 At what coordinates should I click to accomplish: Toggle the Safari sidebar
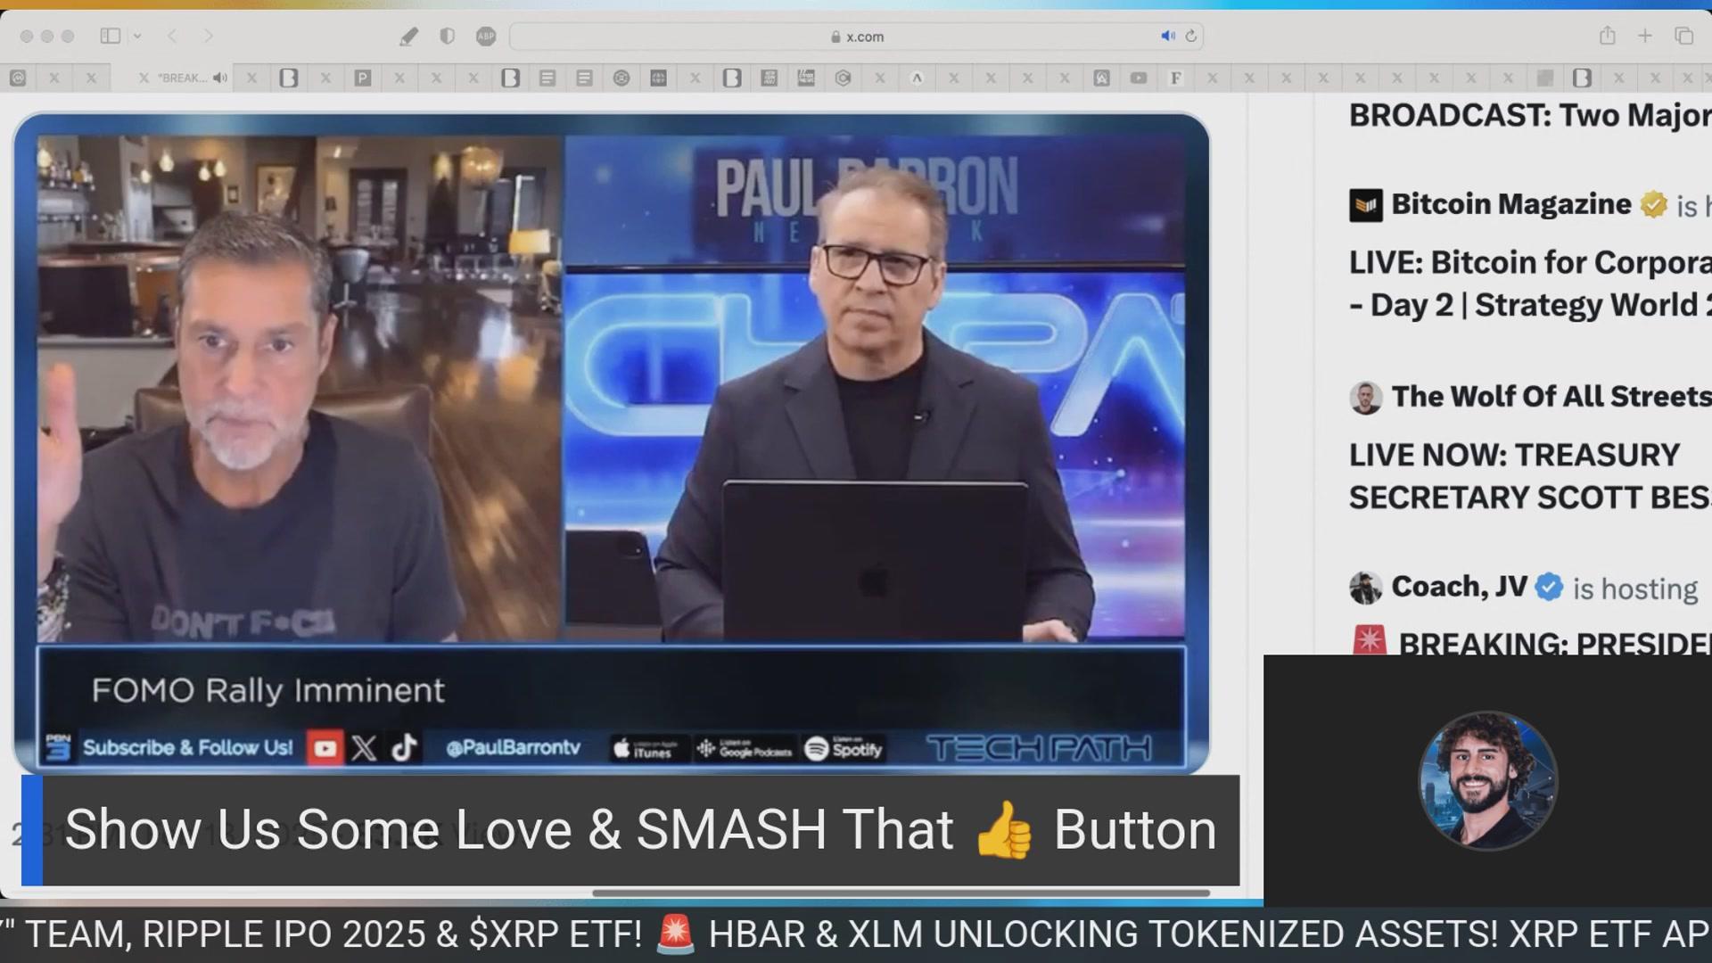[111, 36]
